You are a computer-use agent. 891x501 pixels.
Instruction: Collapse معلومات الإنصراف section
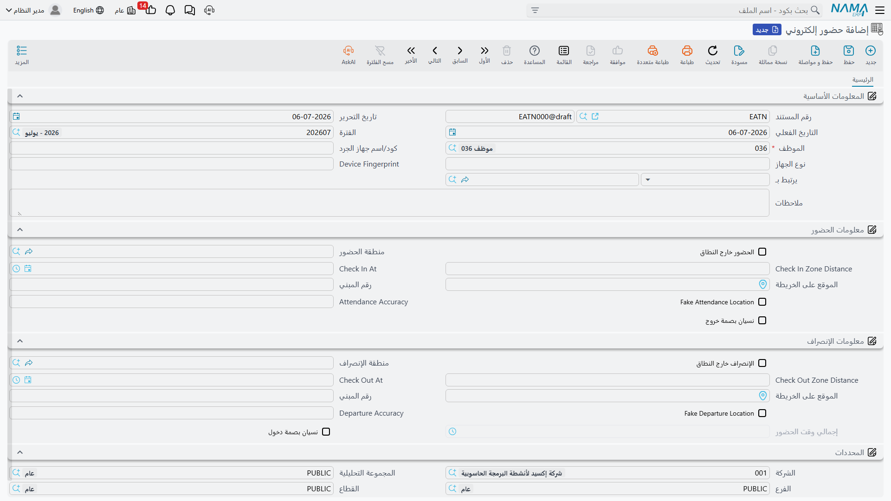(x=20, y=341)
